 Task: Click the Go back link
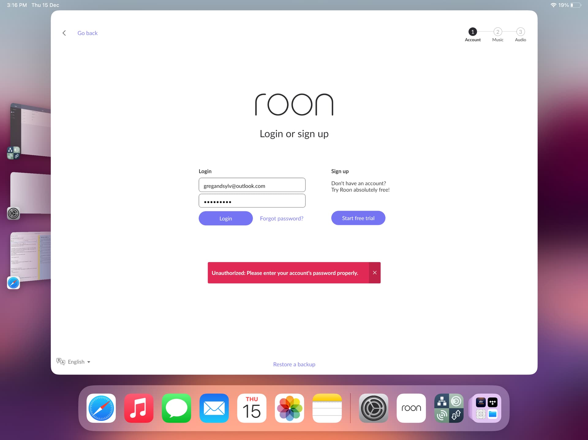point(87,33)
